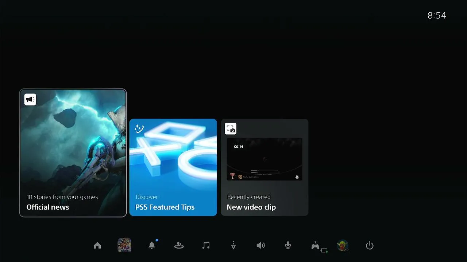
Task: Go to the Home screen icon
Action: pyautogui.click(x=97, y=246)
